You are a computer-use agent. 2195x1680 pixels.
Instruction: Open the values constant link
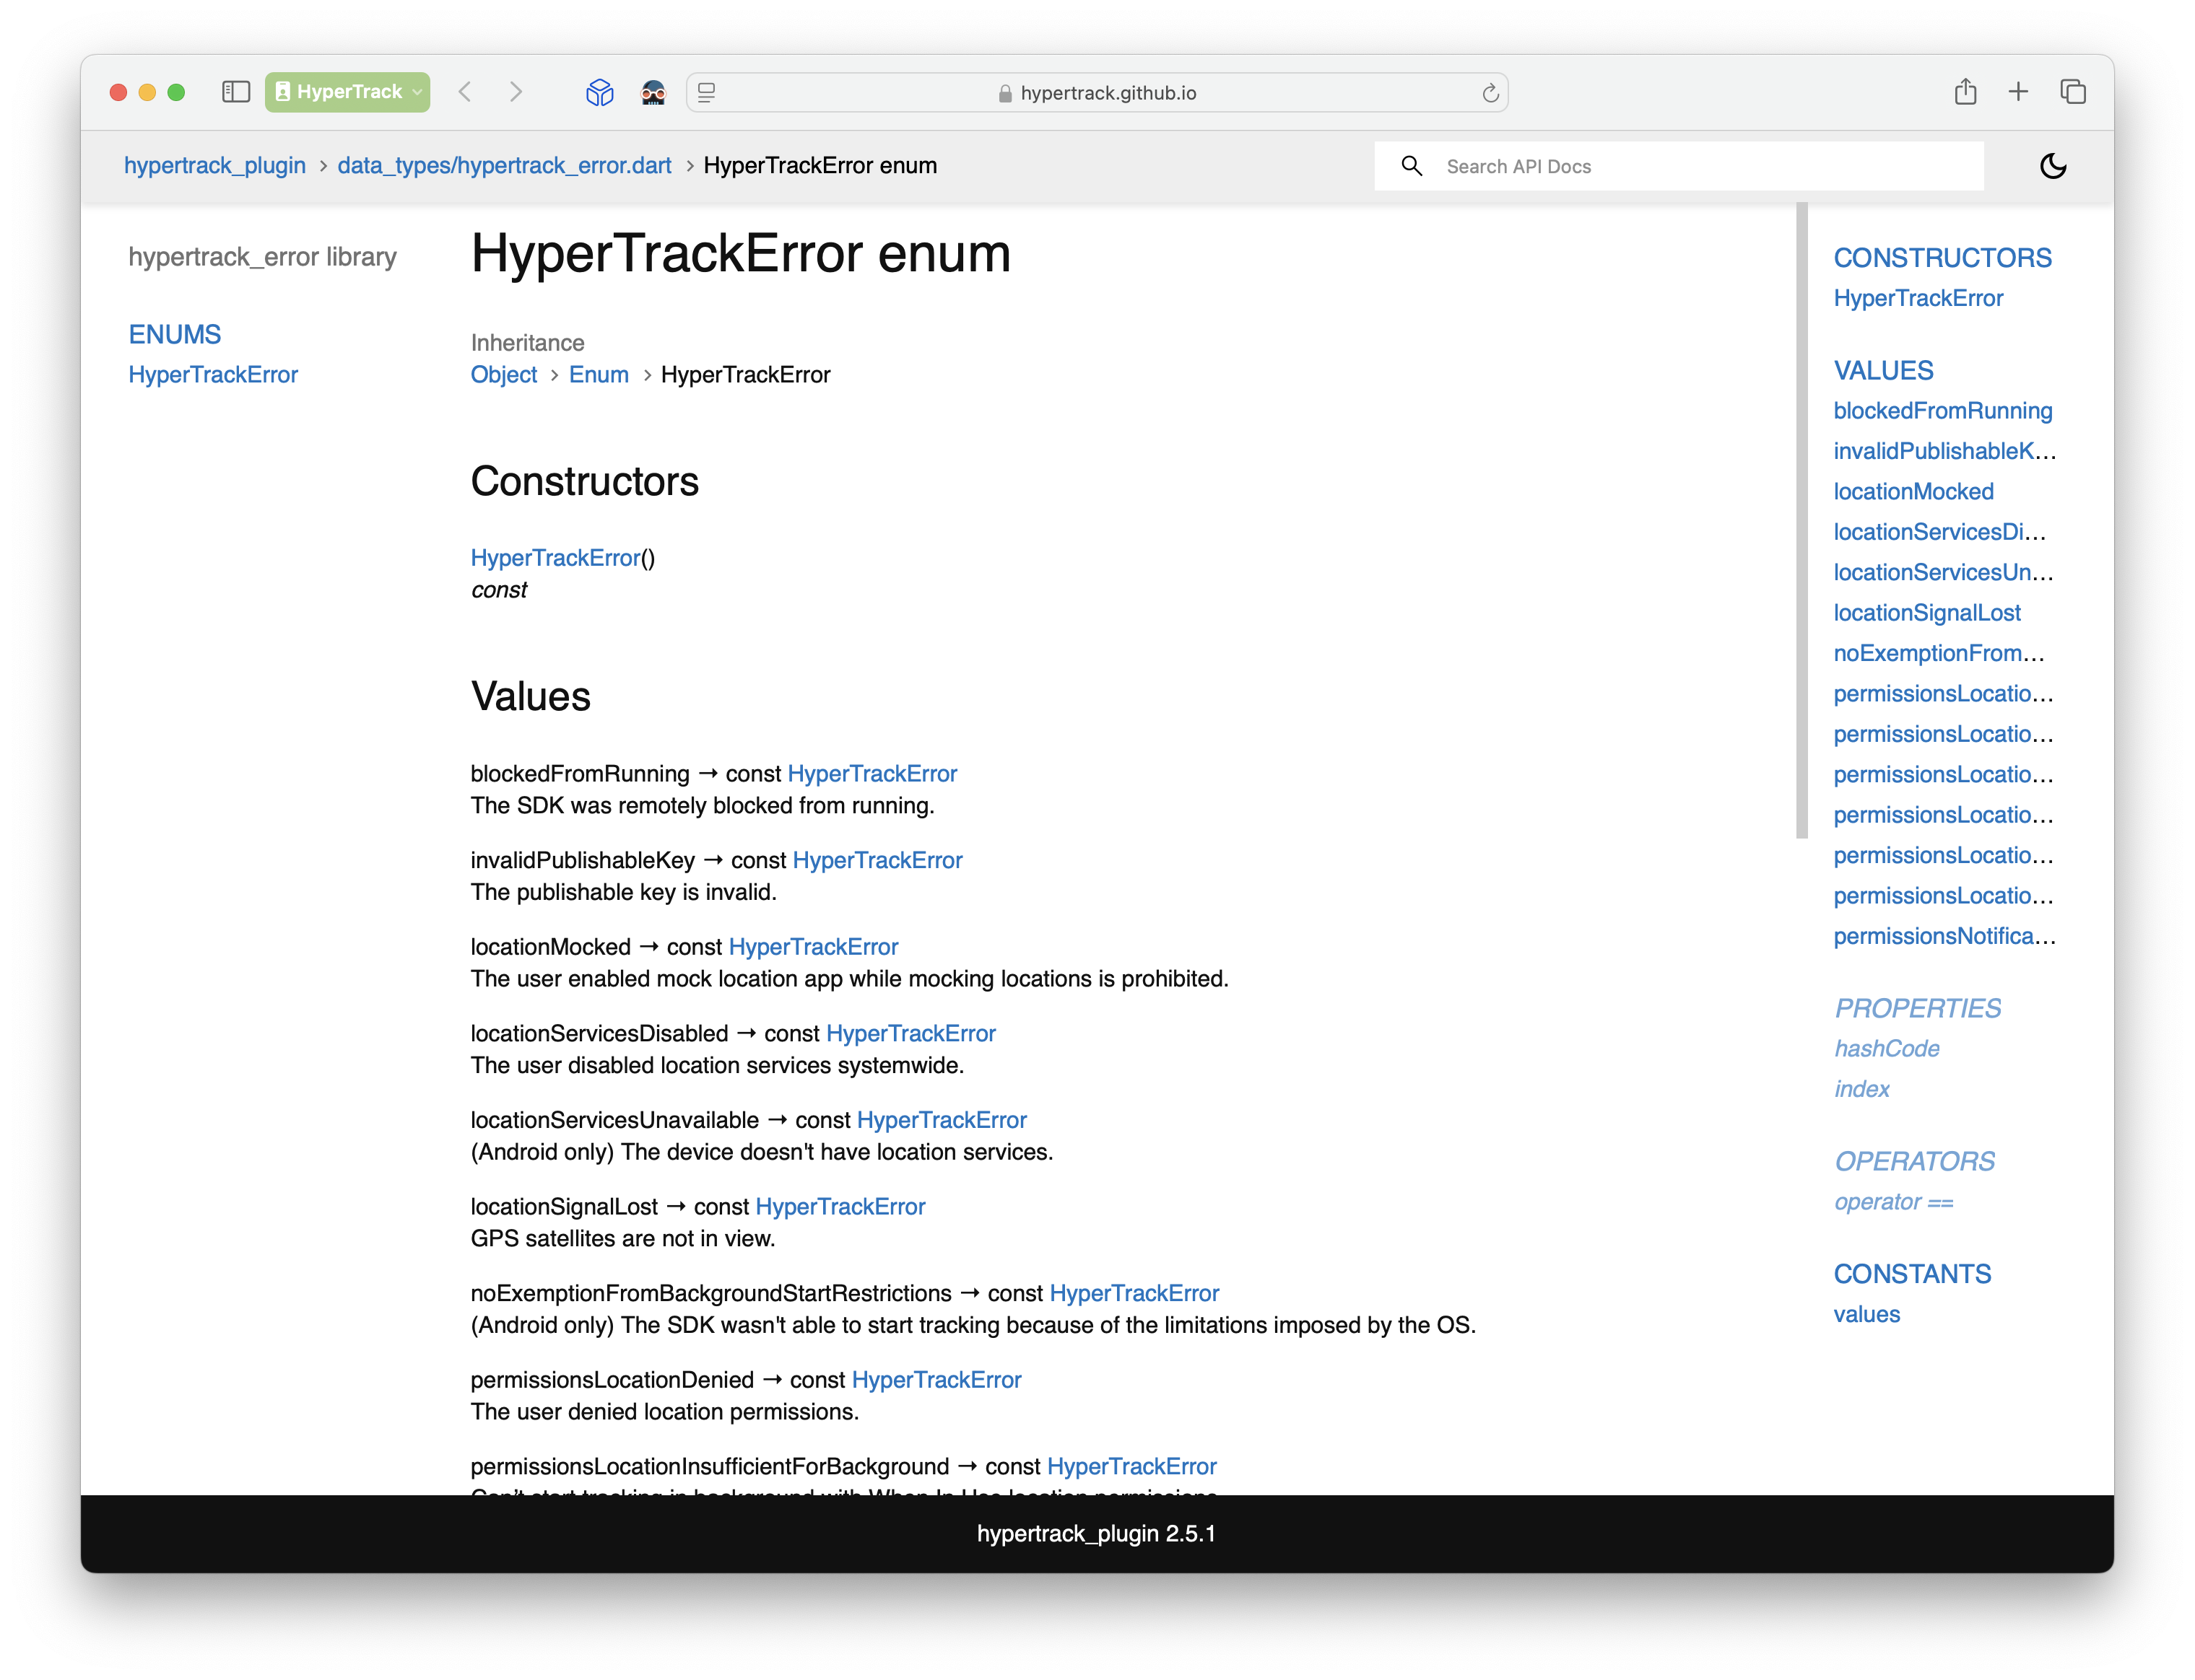1867,1315
